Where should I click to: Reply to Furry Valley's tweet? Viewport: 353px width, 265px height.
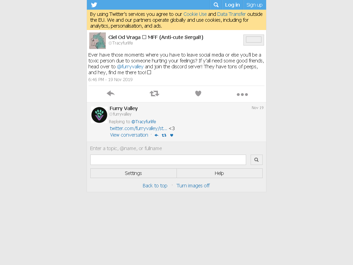[157, 135]
